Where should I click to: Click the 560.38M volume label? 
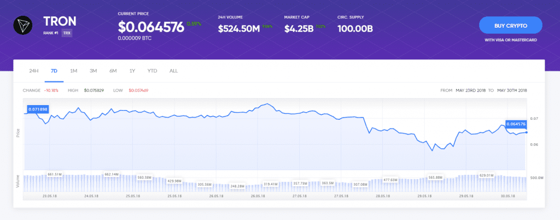[144, 178]
